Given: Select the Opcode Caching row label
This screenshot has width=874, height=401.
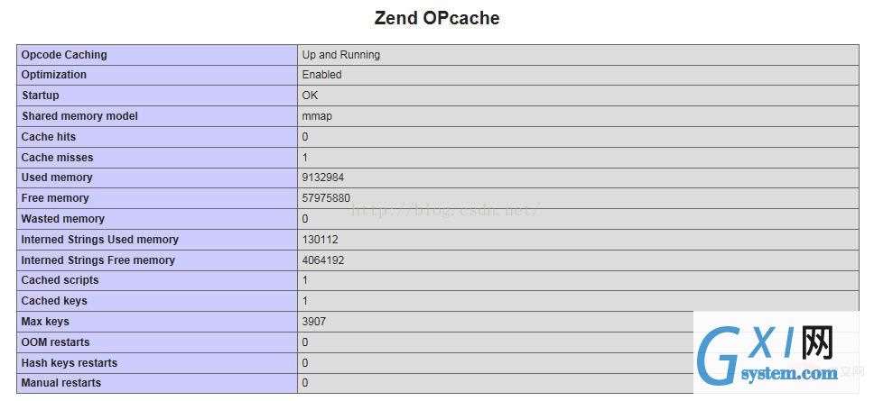Looking at the screenshot, I should (63, 54).
